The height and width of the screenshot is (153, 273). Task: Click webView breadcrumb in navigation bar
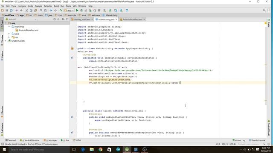[8, 15]
